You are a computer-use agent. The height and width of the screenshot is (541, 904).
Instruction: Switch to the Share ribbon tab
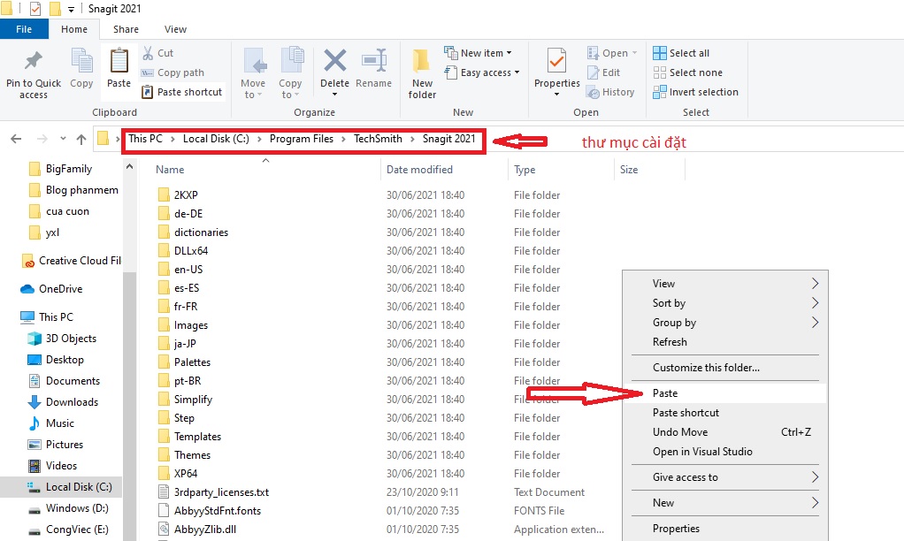click(126, 29)
